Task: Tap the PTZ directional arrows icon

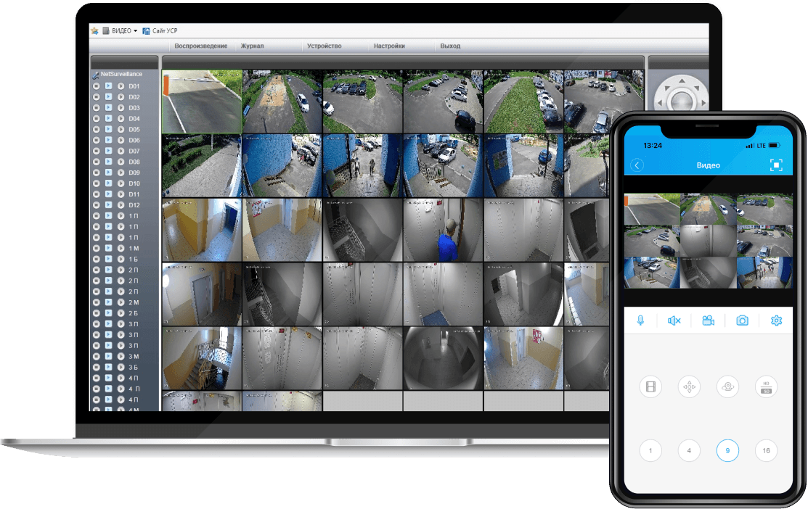Action: click(689, 386)
